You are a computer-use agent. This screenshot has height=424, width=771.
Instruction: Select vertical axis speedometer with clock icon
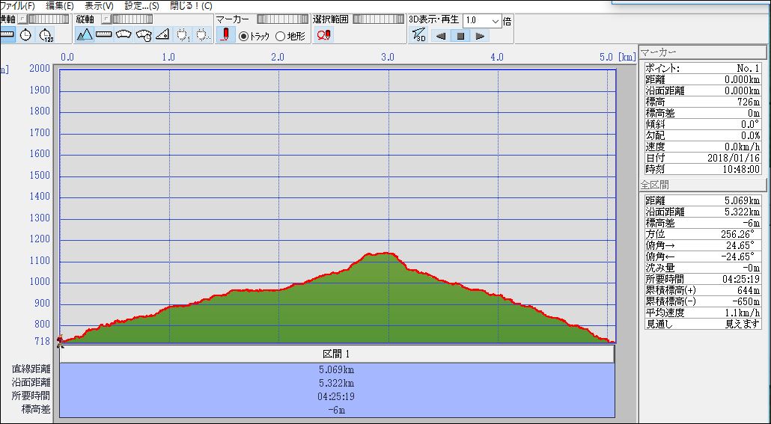143,34
